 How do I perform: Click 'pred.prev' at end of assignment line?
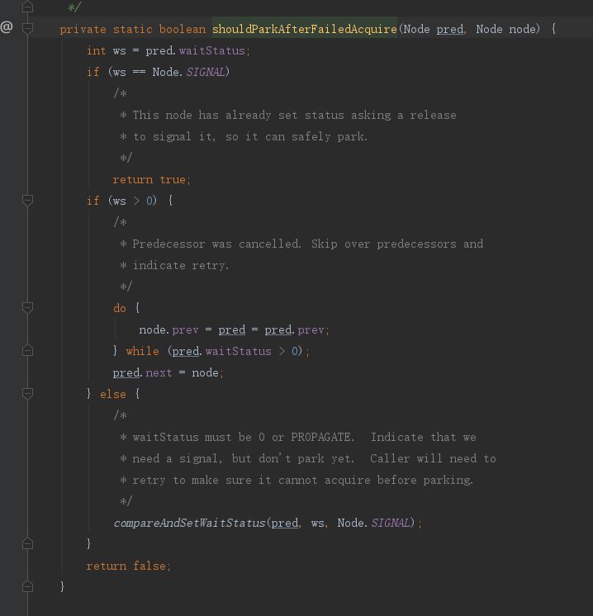pyautogui.click(x=294, y=329)
